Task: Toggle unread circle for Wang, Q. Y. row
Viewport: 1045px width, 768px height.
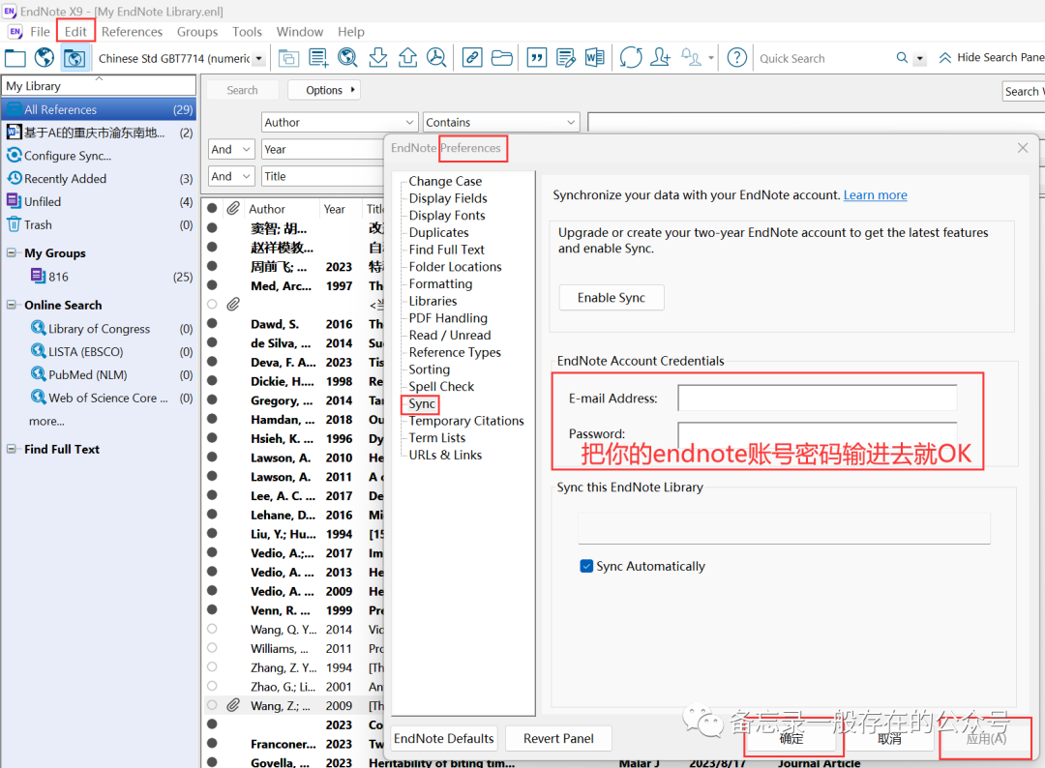Action: tap(212, 628)
